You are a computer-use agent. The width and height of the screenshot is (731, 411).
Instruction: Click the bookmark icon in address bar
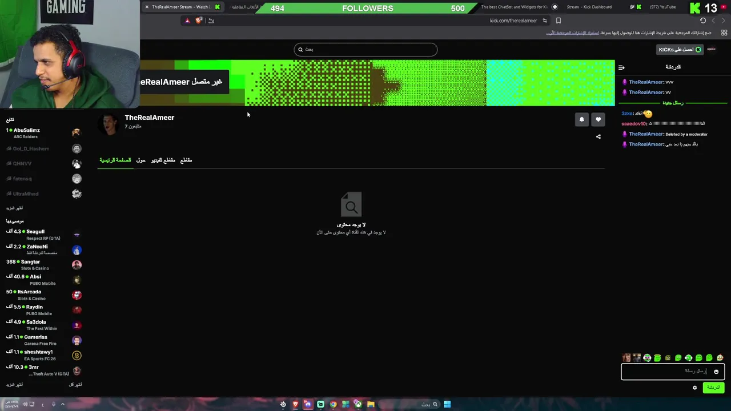pyautogui.click(x=559, y=21)
